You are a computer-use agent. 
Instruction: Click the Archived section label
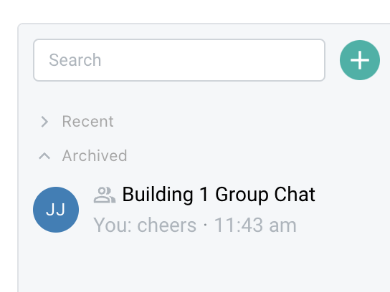point(95,156)
